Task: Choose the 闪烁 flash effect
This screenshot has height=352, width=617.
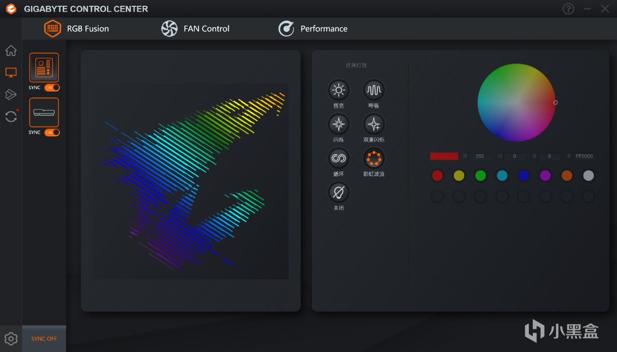Action: pyautogui.click(x=338, y=124)
